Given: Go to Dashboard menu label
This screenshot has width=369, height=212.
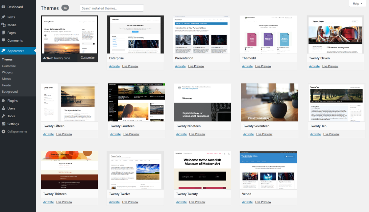Looking at the screenshot, I should (x=15, y=7).
